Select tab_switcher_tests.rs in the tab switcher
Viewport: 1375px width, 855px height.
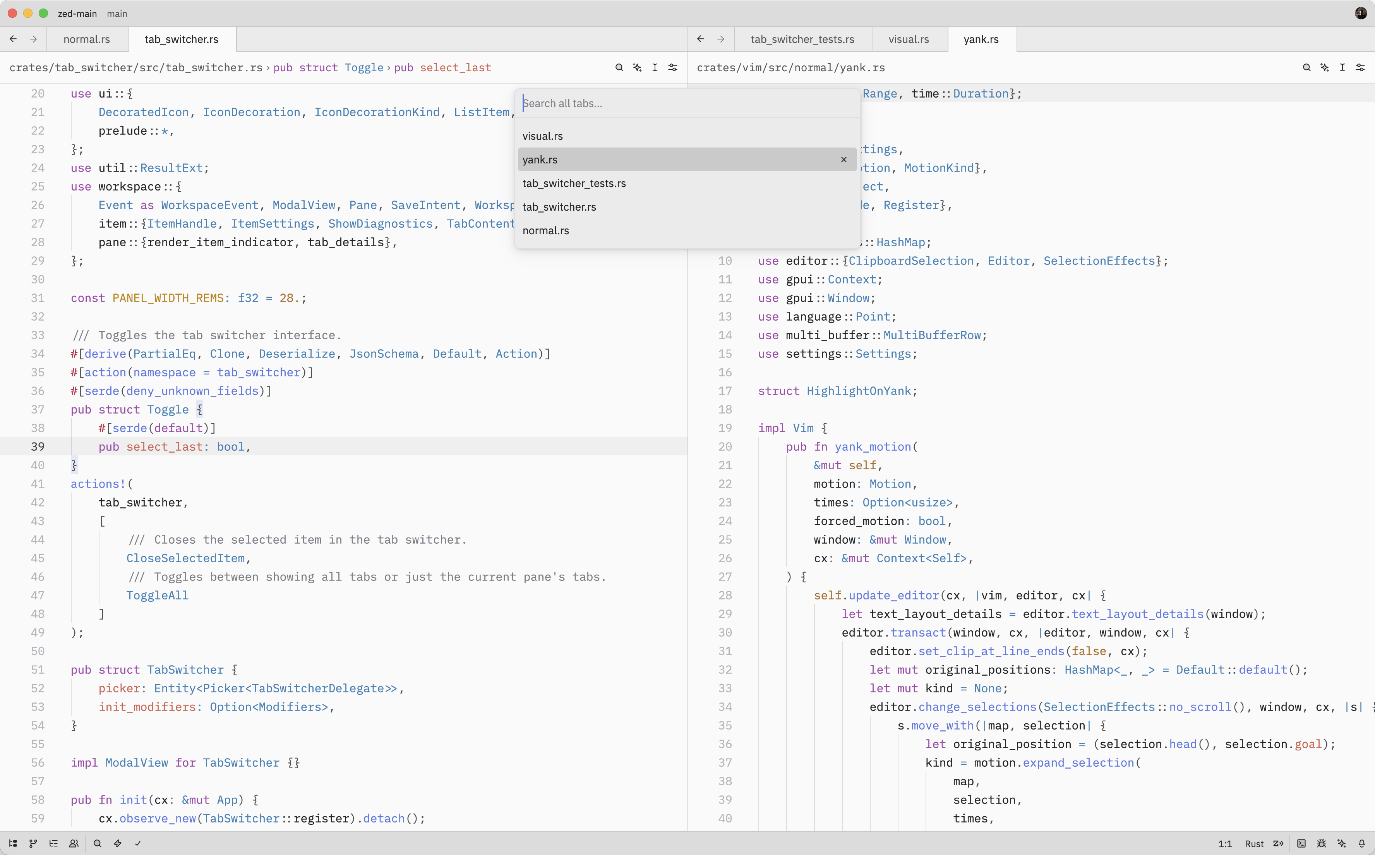coord(574,183)
